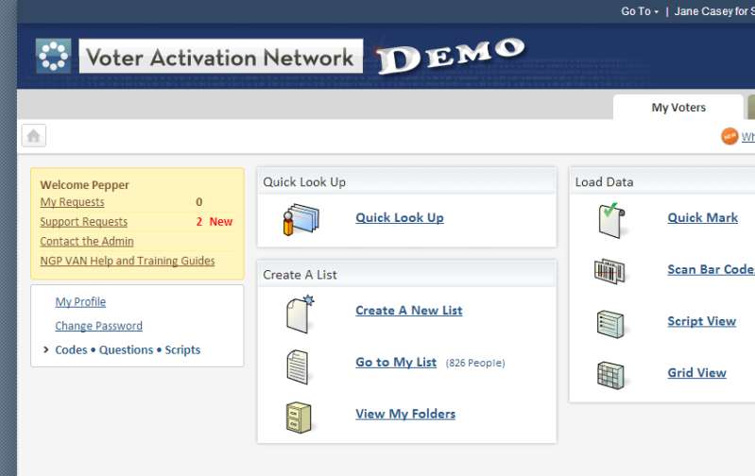The width and height of the screenshot is (755, 476).
Task: Open the My Requests link
Action: 72,202
